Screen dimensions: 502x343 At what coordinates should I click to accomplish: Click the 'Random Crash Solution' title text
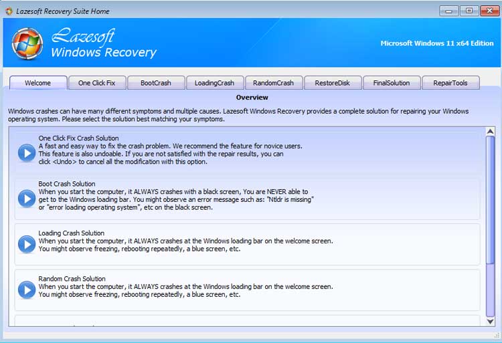(72, 279)
